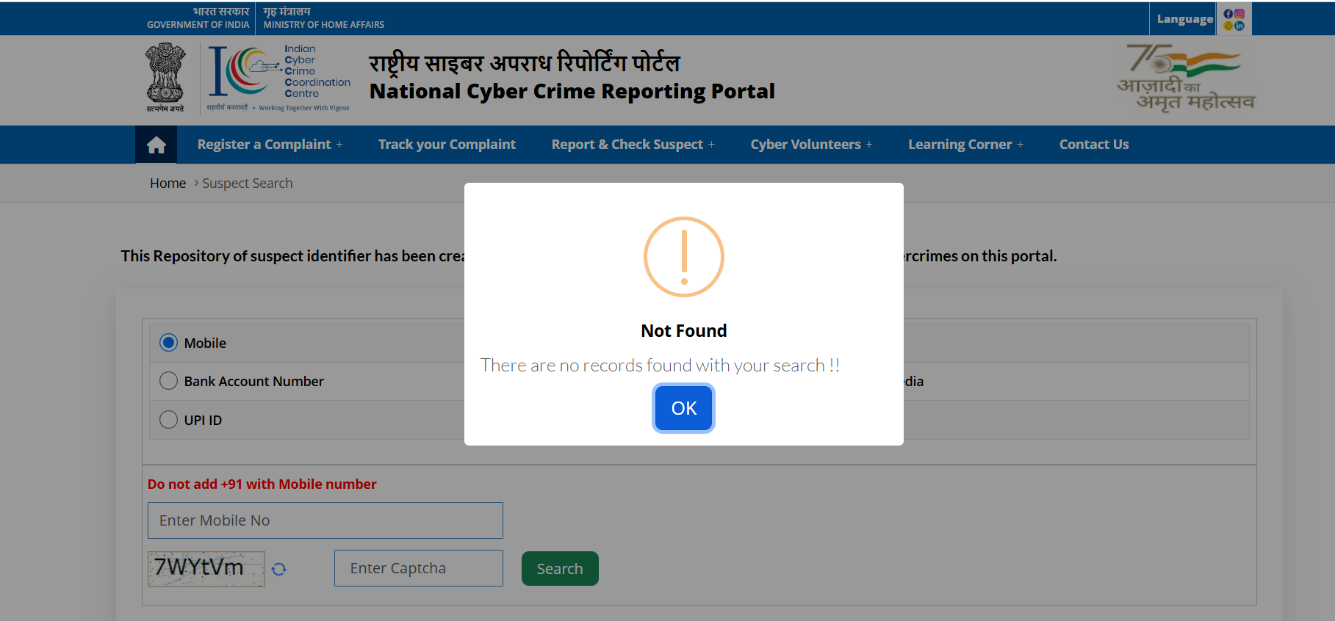Open the LinkedIn social icon
This screenshot has width=1335, height=621.
[x=1239, y=26]
